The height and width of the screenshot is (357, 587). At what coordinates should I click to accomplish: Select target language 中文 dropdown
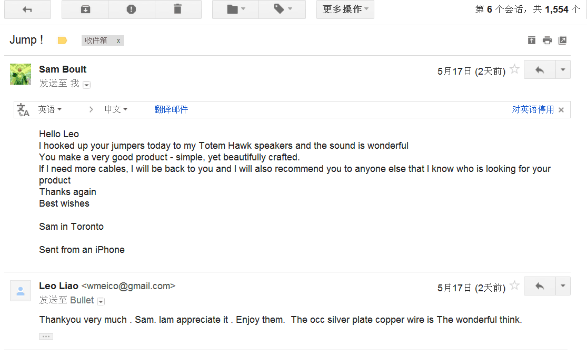click(116, 109)
